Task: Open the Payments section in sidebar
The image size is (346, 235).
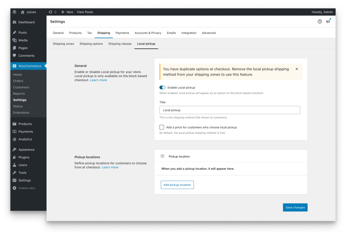Action: 24,132
